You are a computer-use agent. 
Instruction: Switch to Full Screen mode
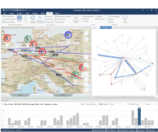click(x=125, y=20)
